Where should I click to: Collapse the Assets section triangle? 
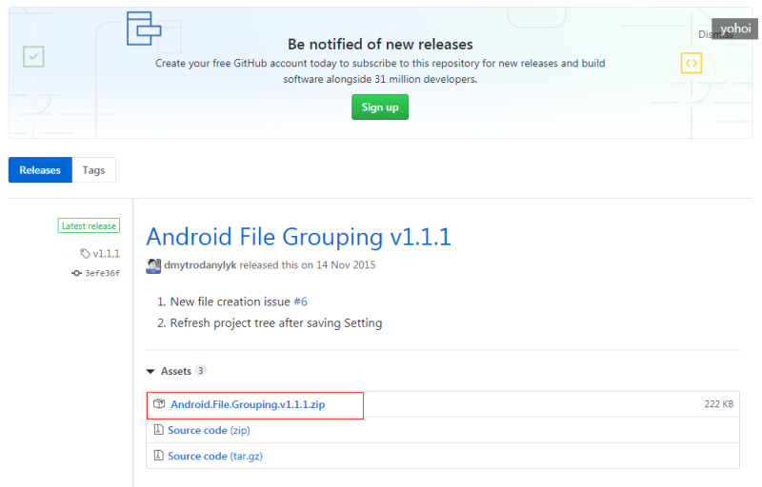[150, 371]
